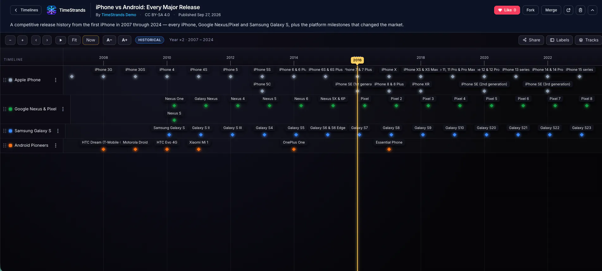Collapse the header with up chevron
The height and width of the screenshot is (271, 602).
pos(593,10)
